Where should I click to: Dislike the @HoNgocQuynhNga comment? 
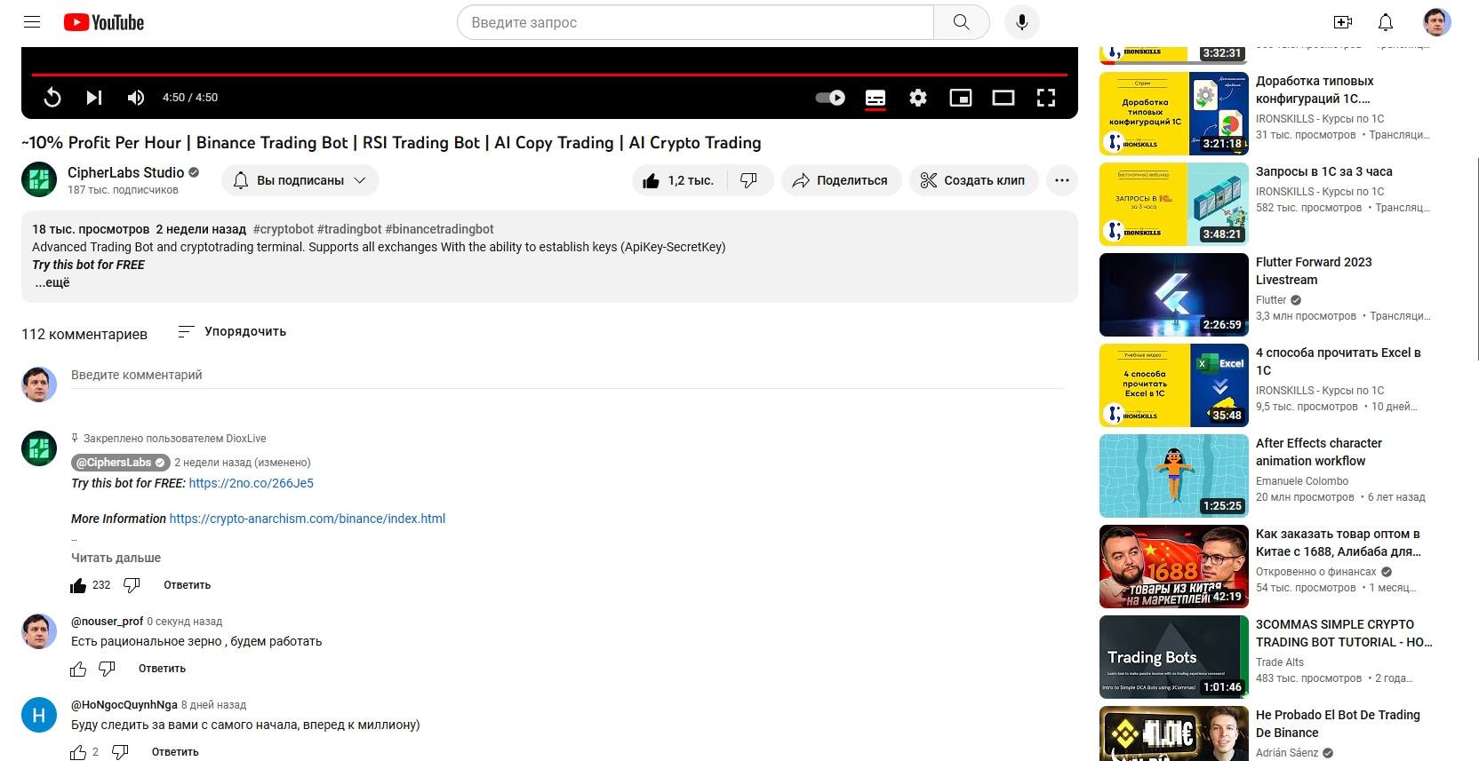click(120, 752)
